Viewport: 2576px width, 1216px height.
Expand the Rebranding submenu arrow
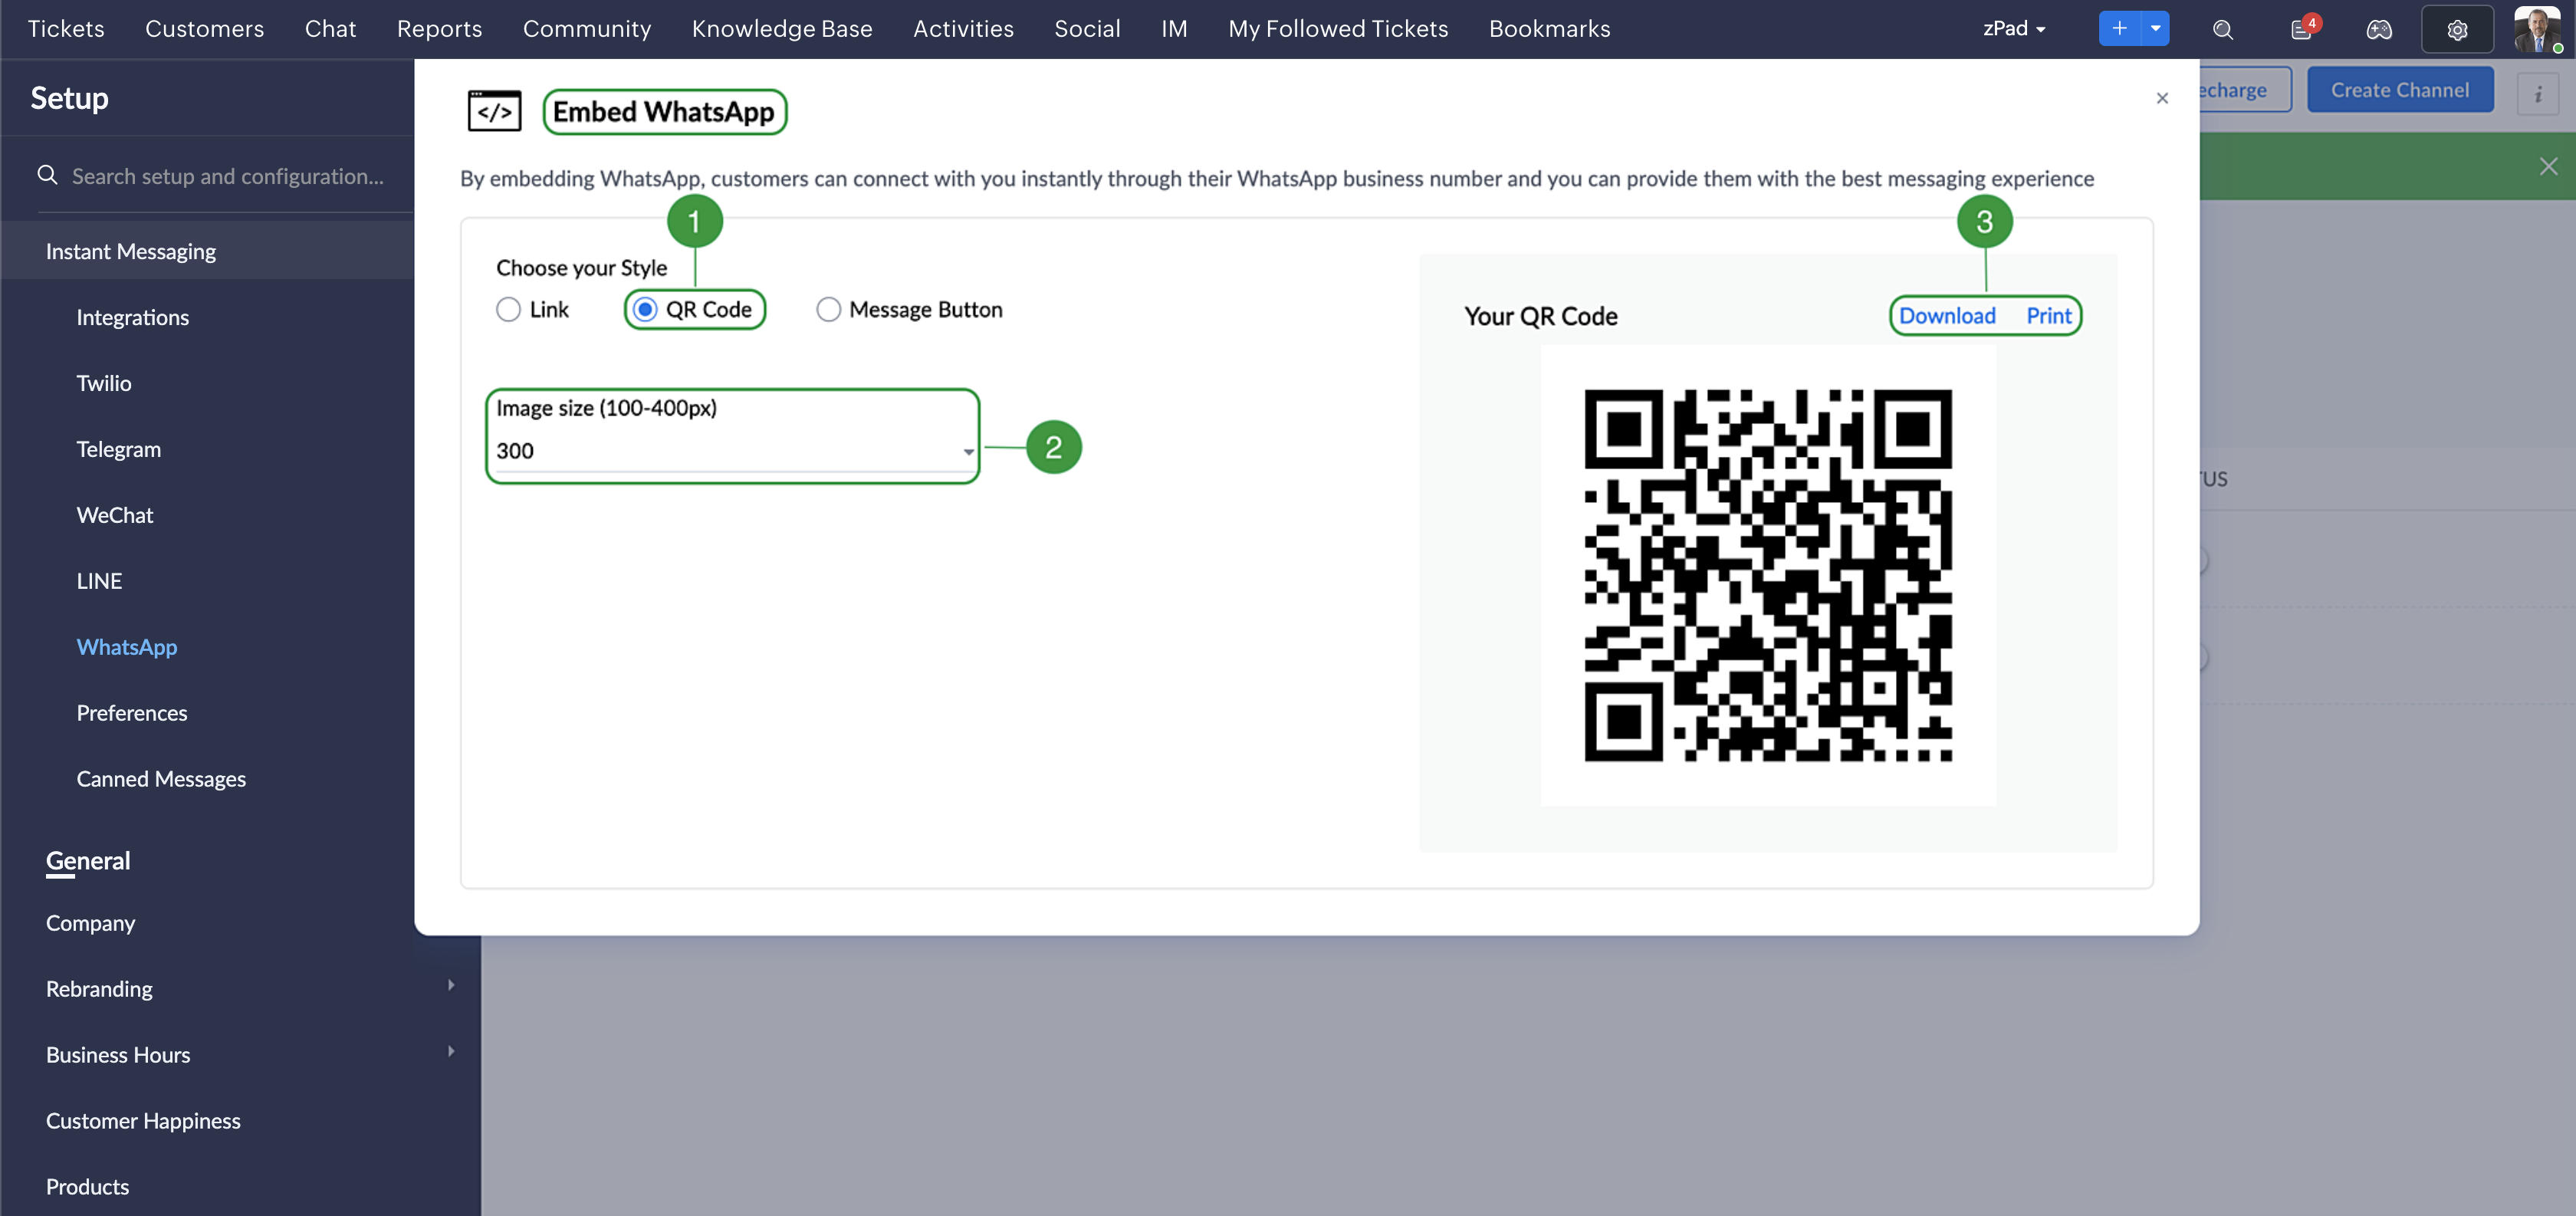451,986
